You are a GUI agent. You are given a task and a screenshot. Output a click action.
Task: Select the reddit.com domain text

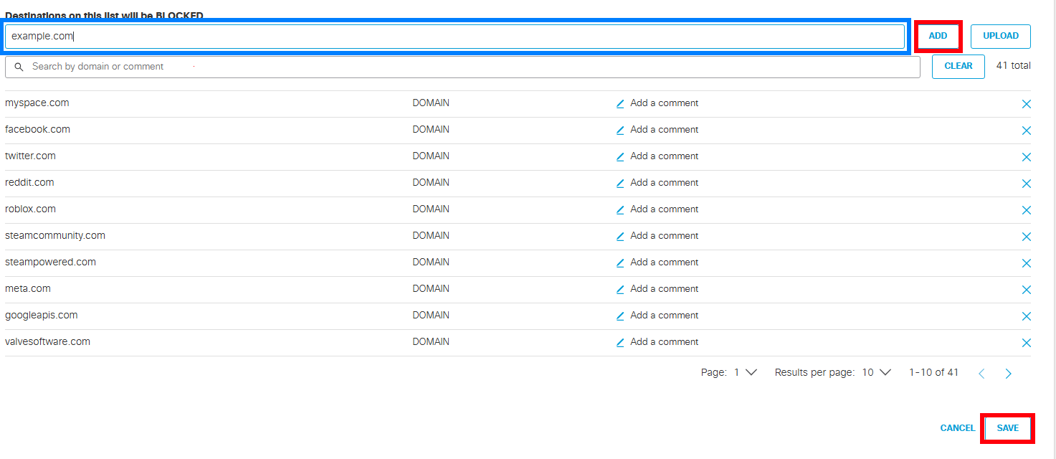29,183
